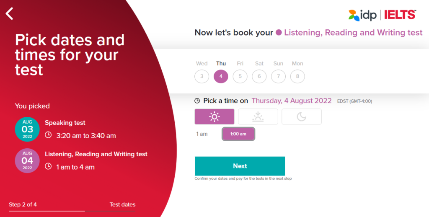Click the AUG 04 test date badge
This screenshot has width=429, height=217.
pyautogui.click(x=27, y=160)
